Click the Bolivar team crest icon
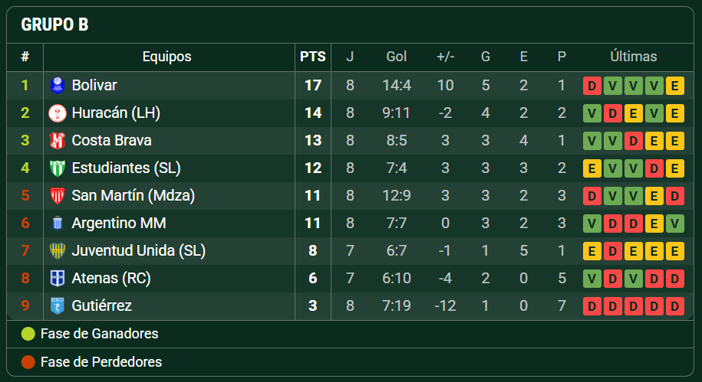This screenshot has width=702, height=382. [58, 85]
